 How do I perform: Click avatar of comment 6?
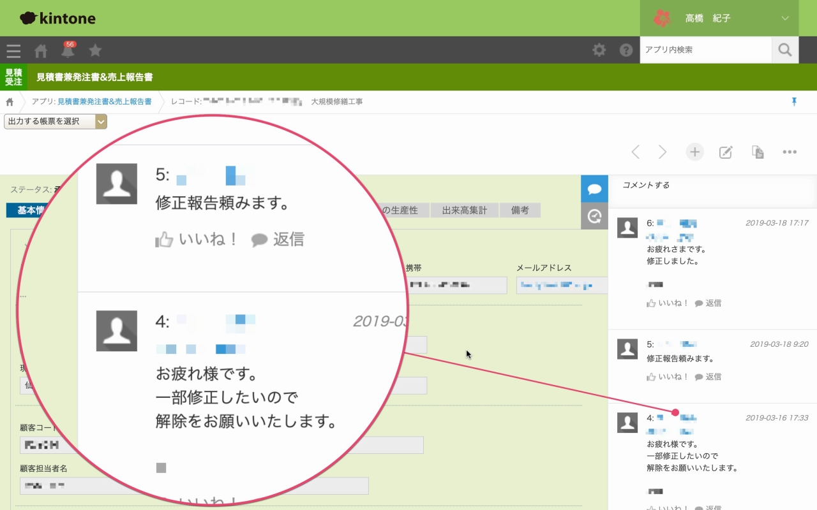(x=627, y=228)
